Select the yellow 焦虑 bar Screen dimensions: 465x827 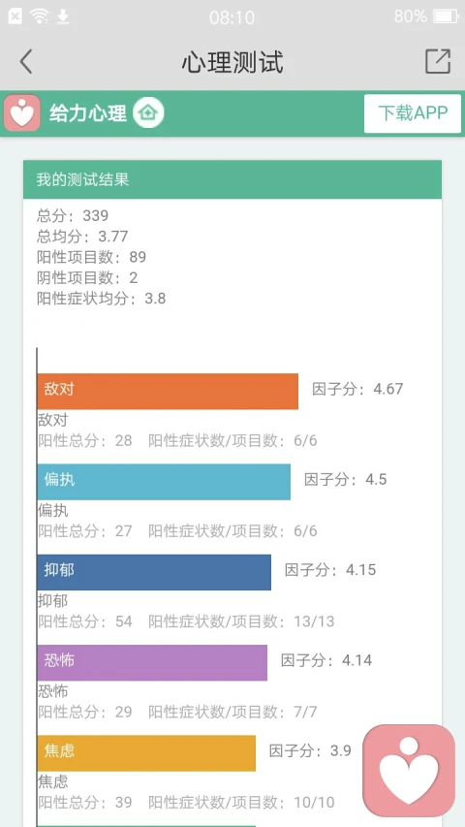tap(146, 753)
